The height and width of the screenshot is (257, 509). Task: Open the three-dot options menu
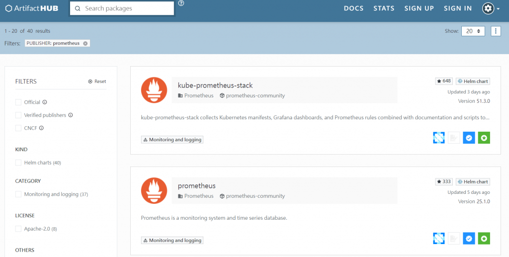tap(496, 31)
